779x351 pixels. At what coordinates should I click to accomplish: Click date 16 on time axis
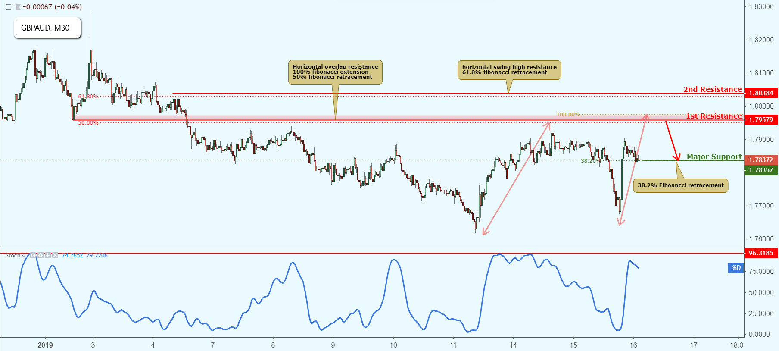(x=633, y=345)
